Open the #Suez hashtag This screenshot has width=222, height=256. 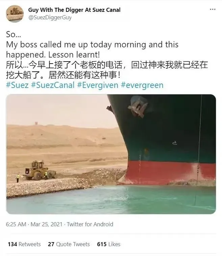click(x=17, y=85)
